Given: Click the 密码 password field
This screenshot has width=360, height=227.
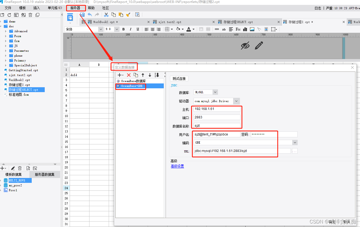Looking at the screenshot, I should click(274, 134).
